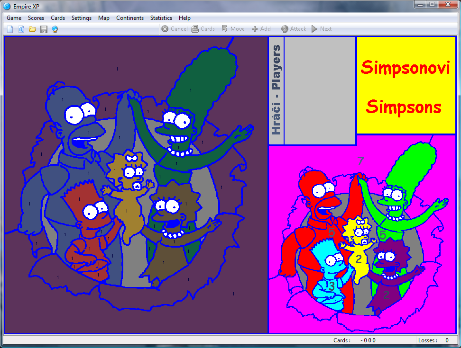
Task: Click the vertical "Hráči - Players" label
Action: [277, 90]
